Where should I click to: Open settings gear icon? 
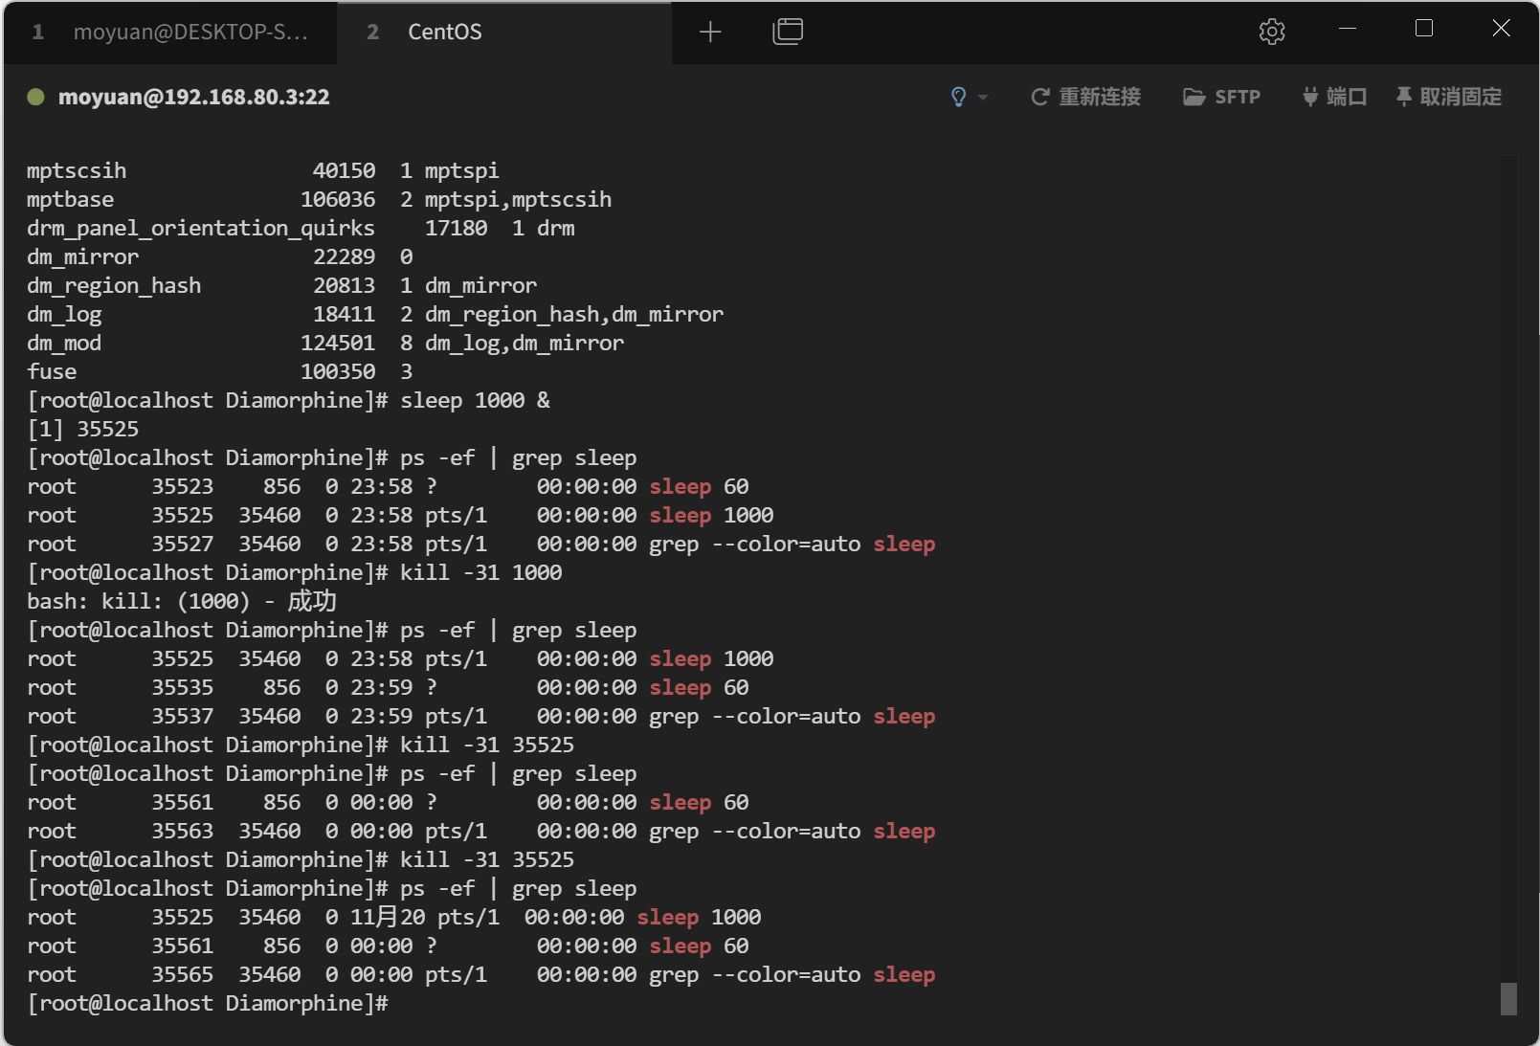[1272, 32]
